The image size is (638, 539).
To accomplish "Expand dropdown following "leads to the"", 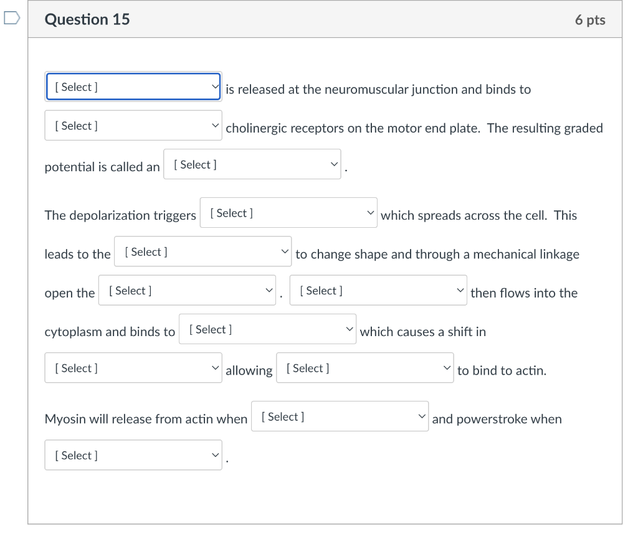I will [202, 252].
